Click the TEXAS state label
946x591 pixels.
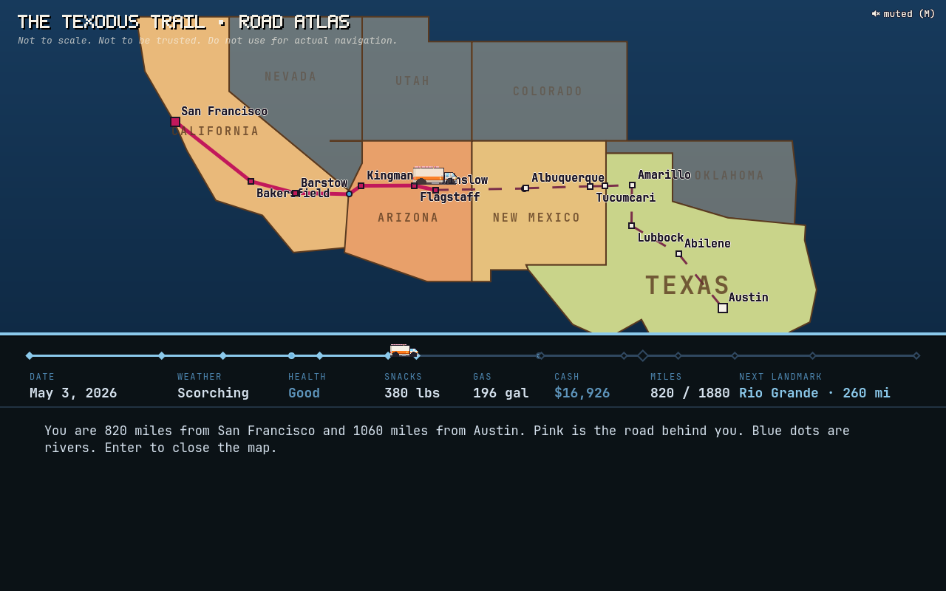tap(688, 285)
